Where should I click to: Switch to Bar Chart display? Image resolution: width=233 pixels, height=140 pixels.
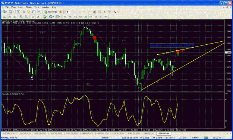tap(4, 17)
